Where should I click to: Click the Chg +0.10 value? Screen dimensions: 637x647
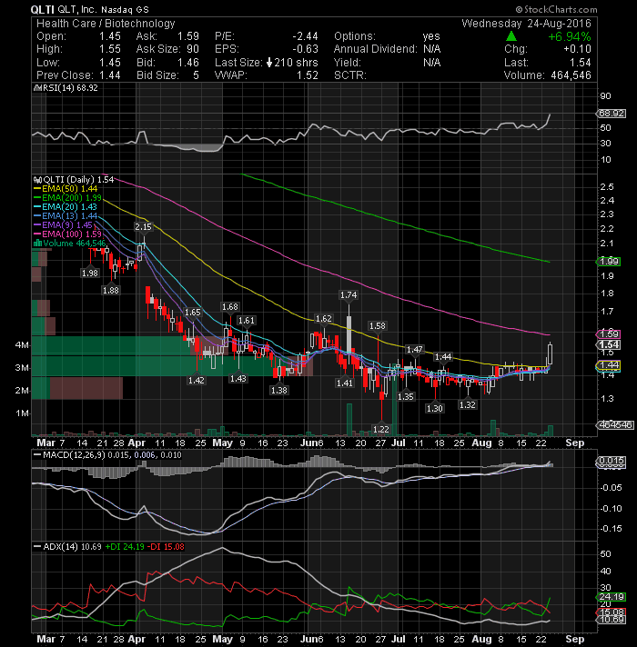pos(577,49)
